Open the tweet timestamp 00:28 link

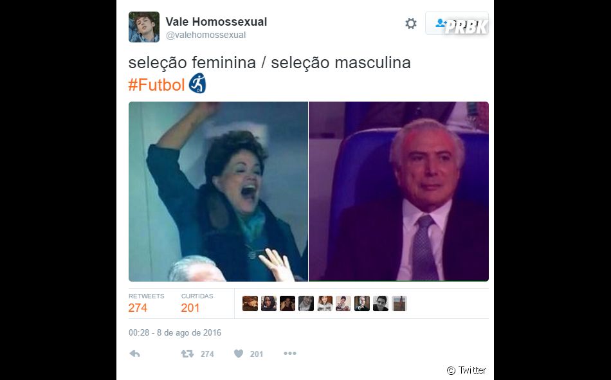pos(175,333)
